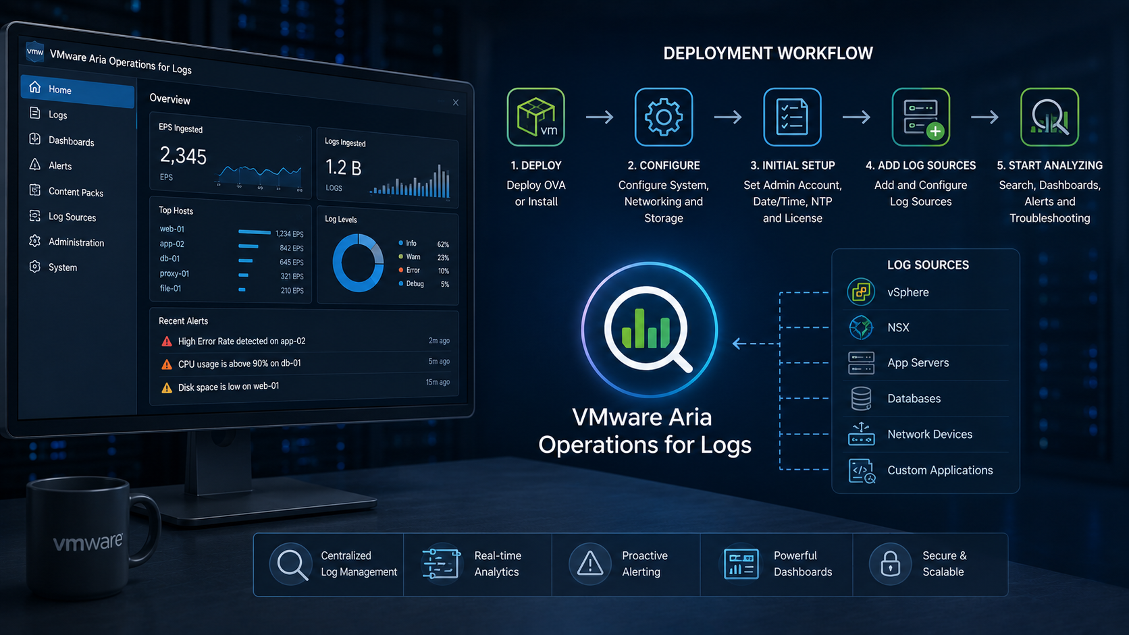
Task: Click the Configure gear workflow icon
Action: [664, 117]
